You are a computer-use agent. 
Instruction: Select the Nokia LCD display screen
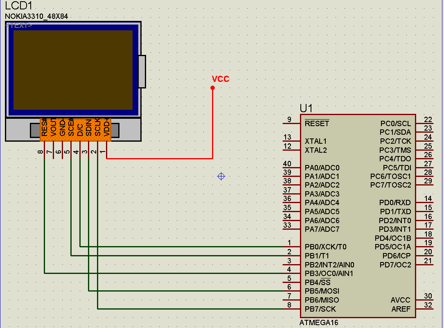[x=73, y=70]
